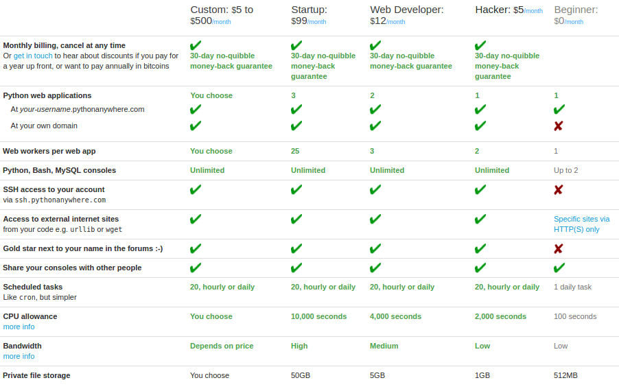This screenshot has height=389, width=619.
Task: Select the Startup $99/month plan heading
Action: pyautogui.click(x=309, y=15)
